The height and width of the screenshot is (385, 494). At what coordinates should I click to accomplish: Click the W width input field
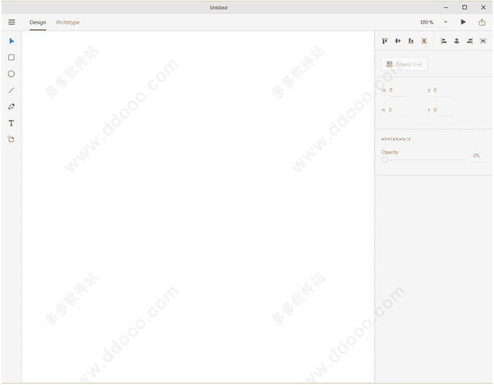click(x=397, y=91)
